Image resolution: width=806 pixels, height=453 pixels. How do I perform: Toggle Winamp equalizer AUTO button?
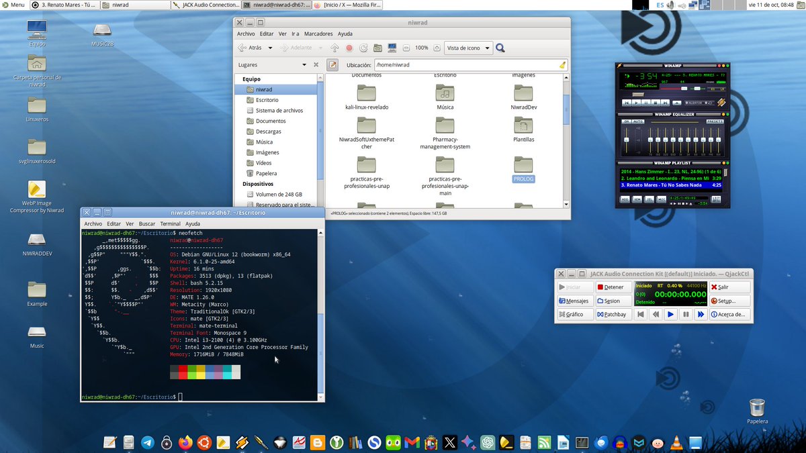[x=638, y=121]
